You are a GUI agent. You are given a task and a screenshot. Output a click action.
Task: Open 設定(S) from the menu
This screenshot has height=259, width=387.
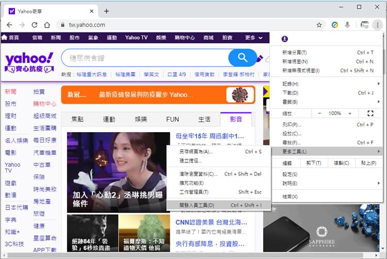[x=327, y=174]
